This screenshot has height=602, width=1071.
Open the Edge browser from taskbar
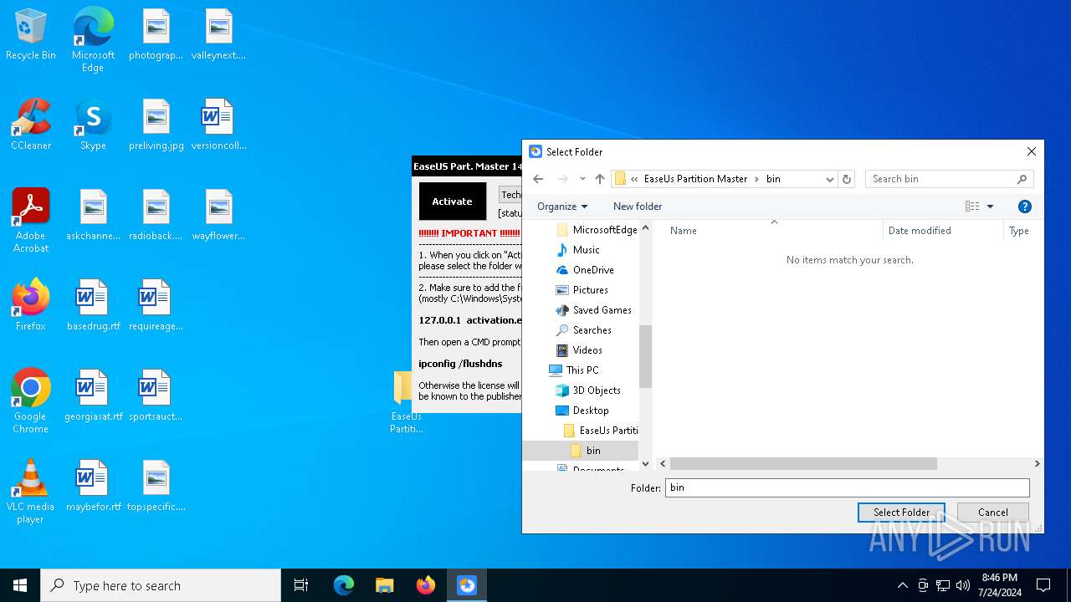(x=344, y=585)
